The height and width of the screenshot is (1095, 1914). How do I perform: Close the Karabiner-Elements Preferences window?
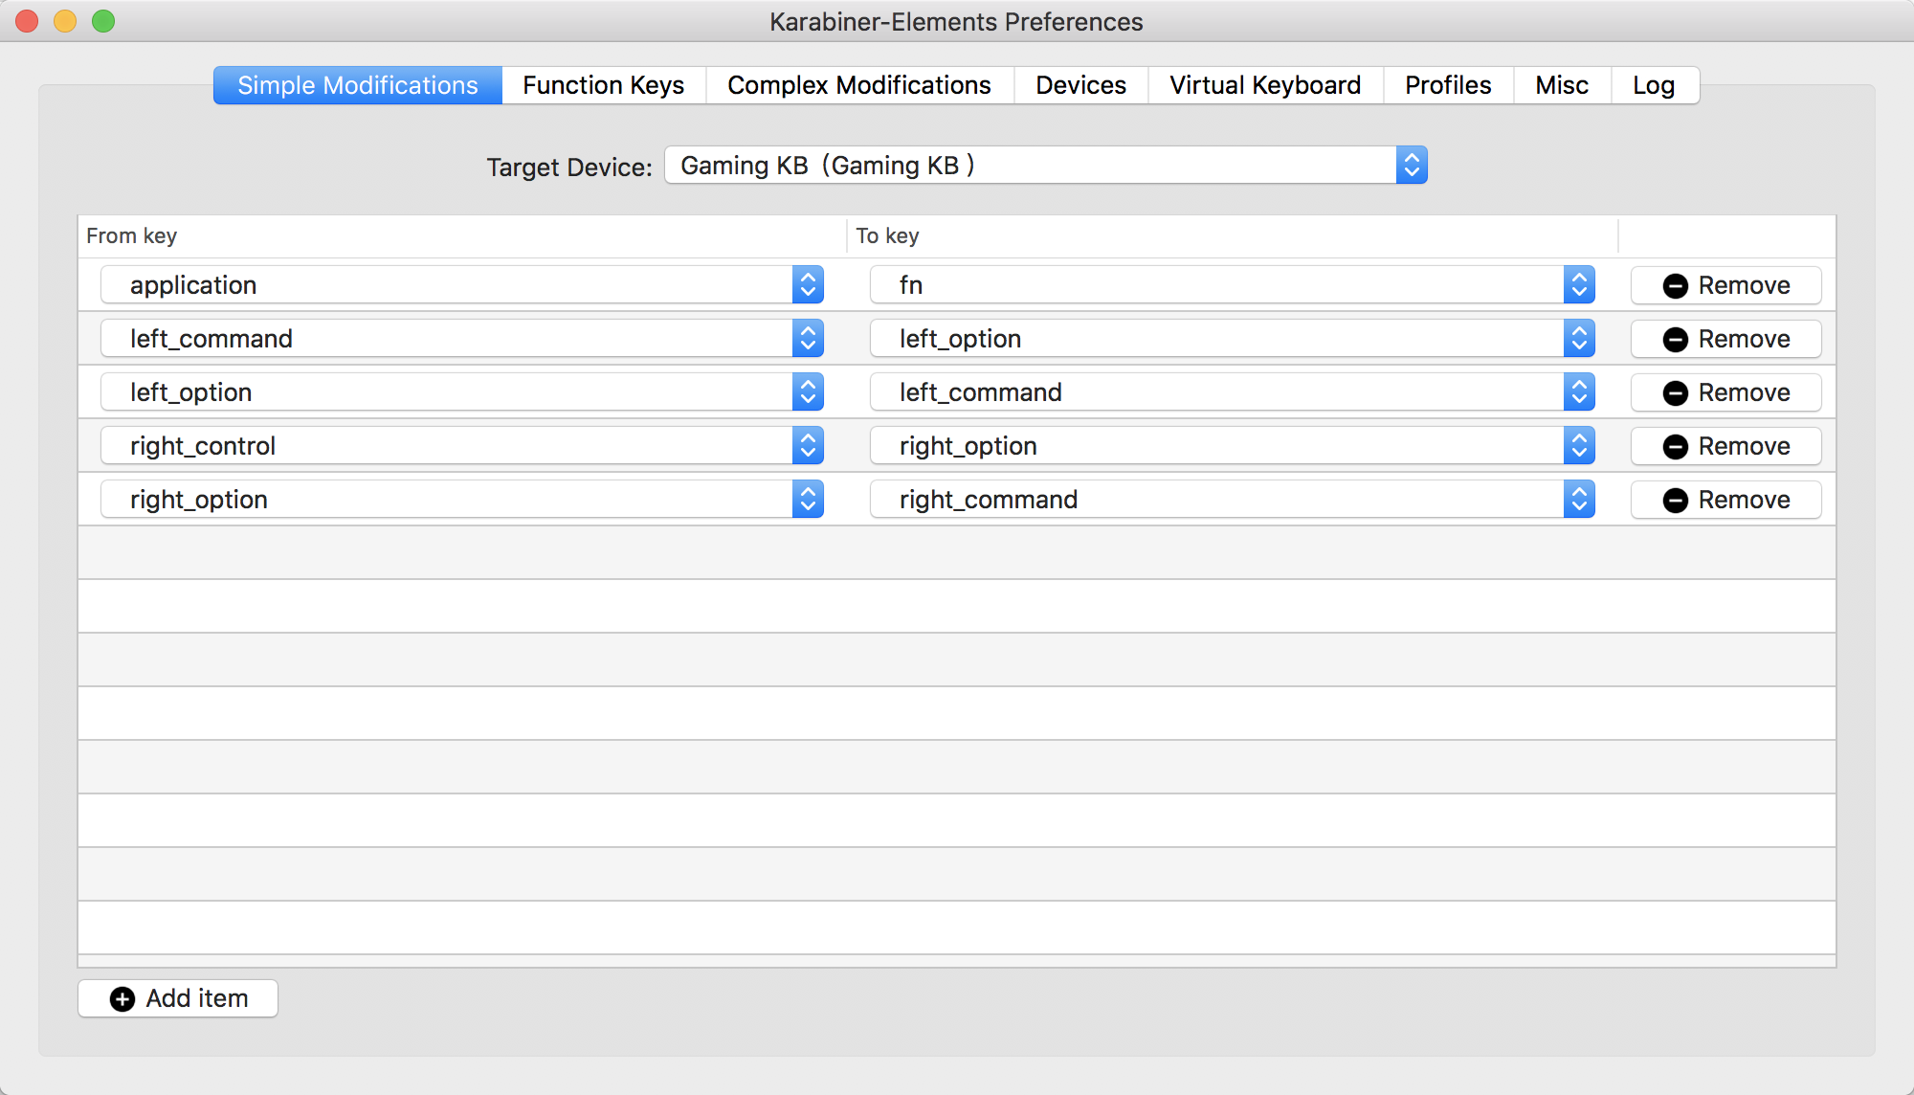[x=27, y=21]
